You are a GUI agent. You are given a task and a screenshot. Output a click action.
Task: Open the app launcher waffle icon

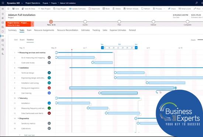(3, 3)
